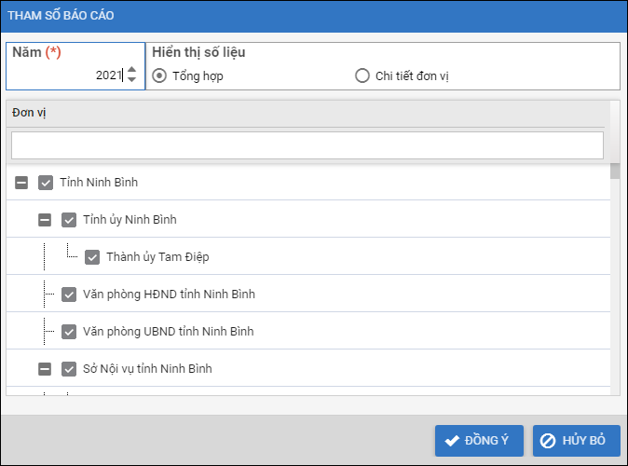
Task: Click the Đồng ý confirm button
Action: coord(479,441)
